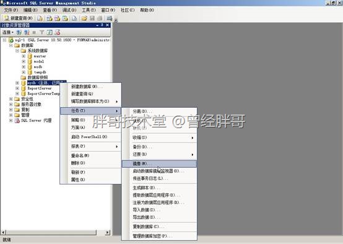Toggle auto-hide pin on Object Explorer panel
This screenshot has width=343, height=244.
point(102,25)
